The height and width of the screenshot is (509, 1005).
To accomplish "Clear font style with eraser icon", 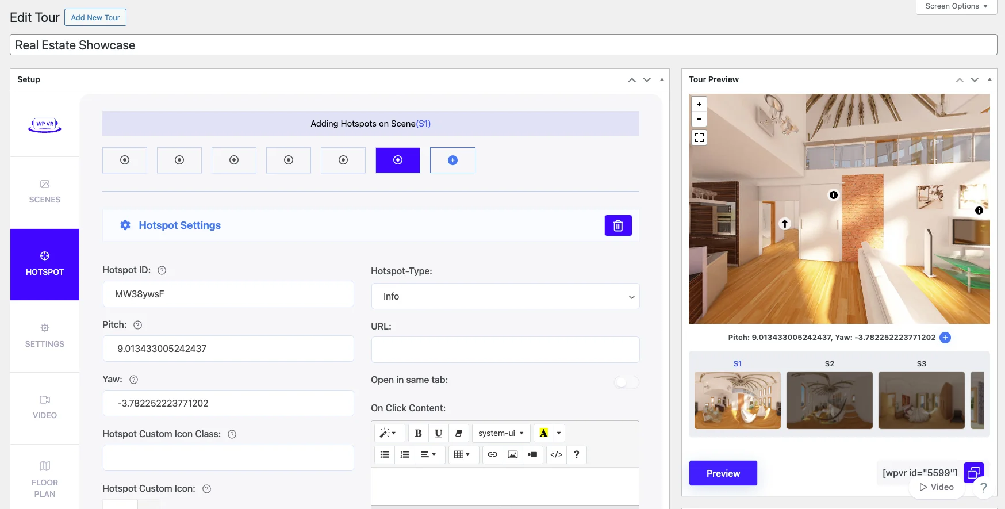I will tap(459, 433).
